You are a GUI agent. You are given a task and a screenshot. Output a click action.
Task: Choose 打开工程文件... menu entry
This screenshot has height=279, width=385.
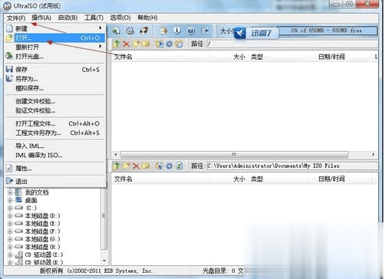55,123
